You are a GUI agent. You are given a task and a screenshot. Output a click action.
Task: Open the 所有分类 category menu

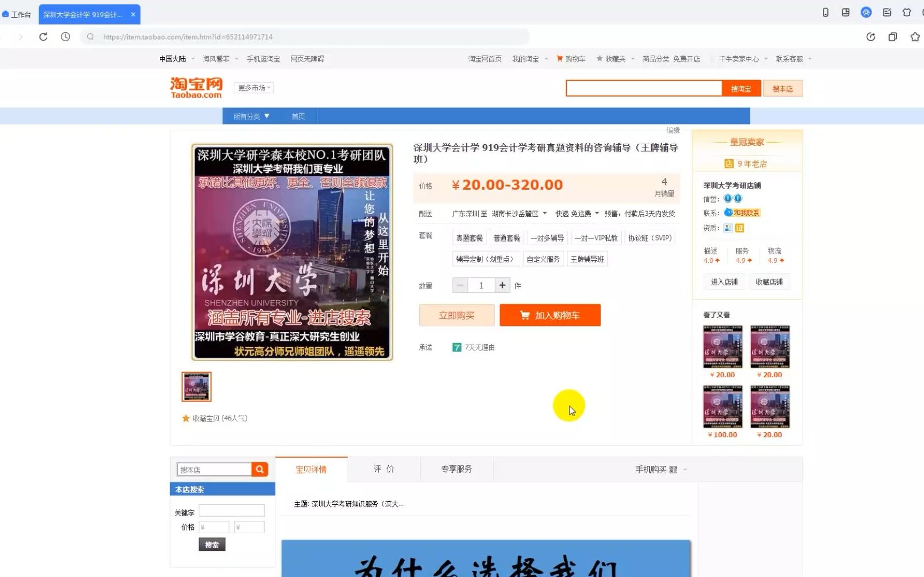coord(251,116)
